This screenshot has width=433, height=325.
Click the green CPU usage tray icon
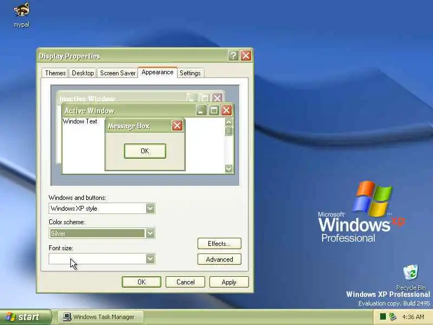coord(383,317)
